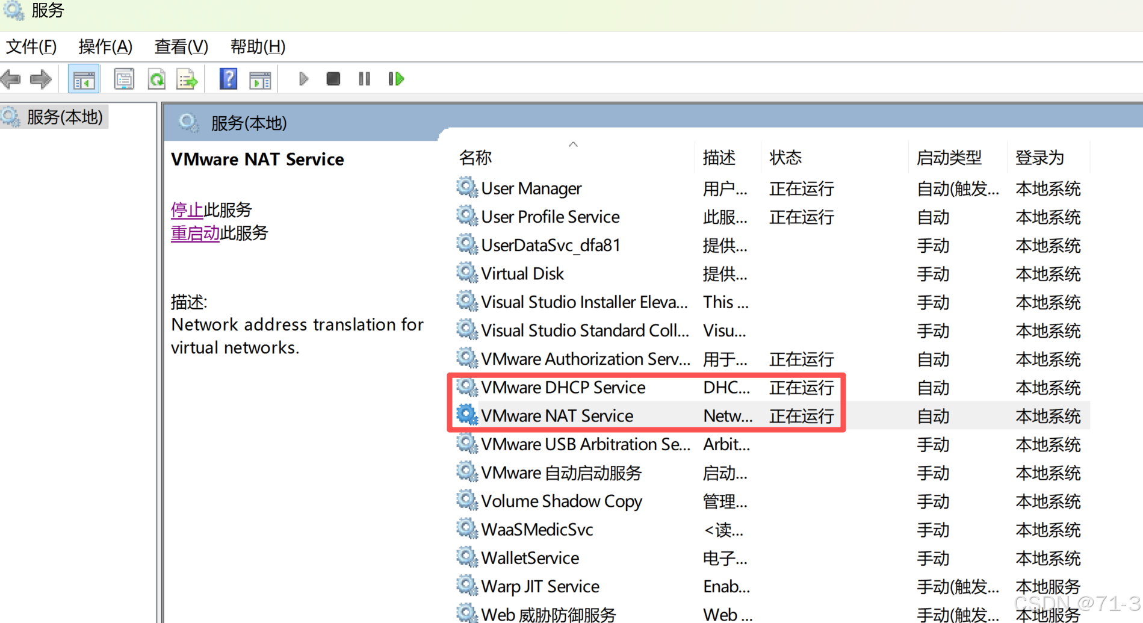Click gear icon beside WalletService
The height and width of the screenshot is (623, 1143).
point(466,557)
